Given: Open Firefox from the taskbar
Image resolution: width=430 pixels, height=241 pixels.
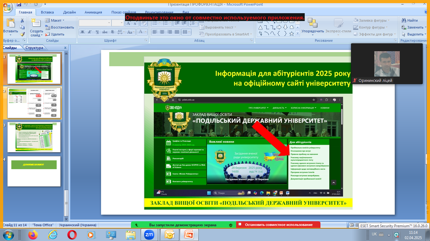Looking at the screenshot, I should point(33,234).
